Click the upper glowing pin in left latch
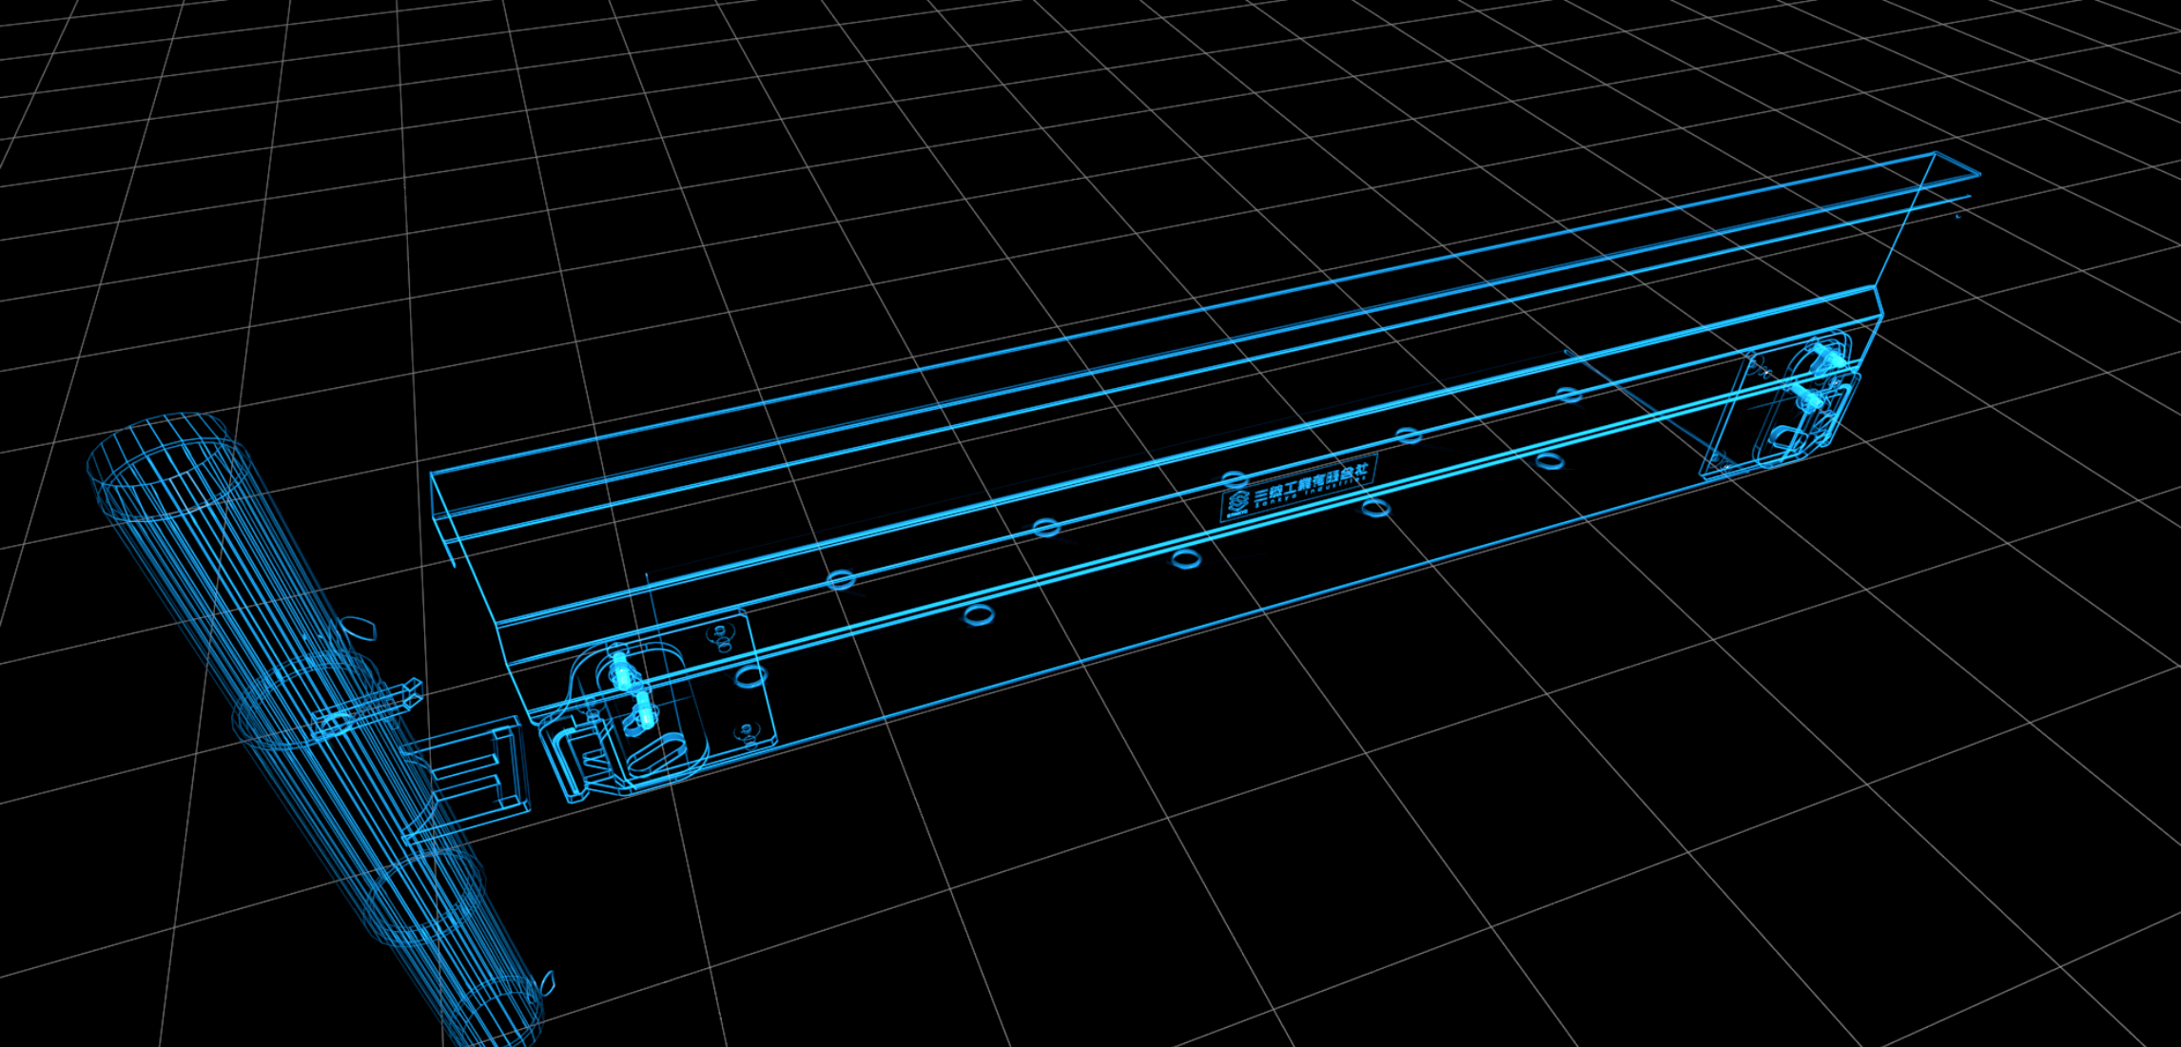Image resolution: width=2181 pixels, height=1047 pixels. [x=621, y=673]
